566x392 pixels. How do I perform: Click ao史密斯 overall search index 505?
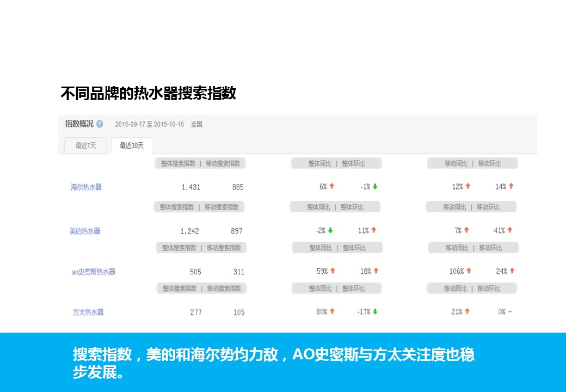tap(195, 272)
